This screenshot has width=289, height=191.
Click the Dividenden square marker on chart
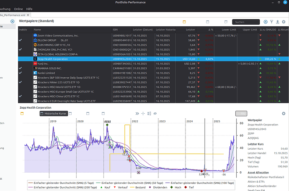138,172
